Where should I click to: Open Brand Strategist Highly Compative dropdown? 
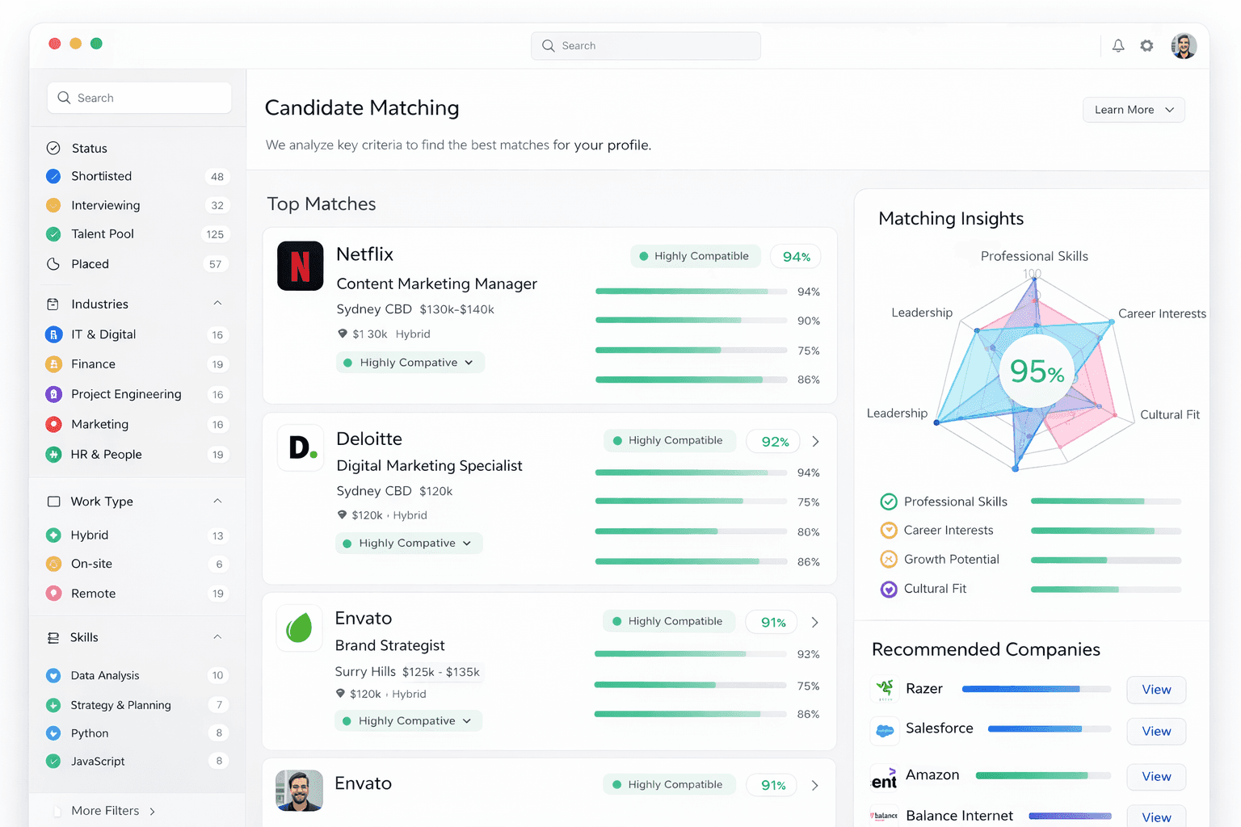408,721
